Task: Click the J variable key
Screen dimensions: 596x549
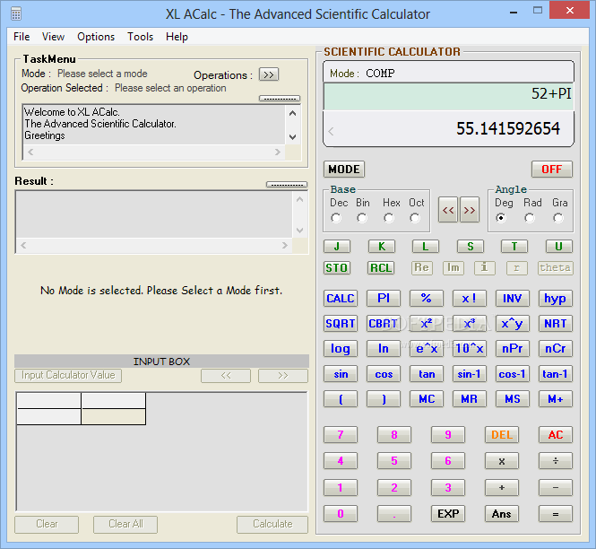Action: click(337, 247)
